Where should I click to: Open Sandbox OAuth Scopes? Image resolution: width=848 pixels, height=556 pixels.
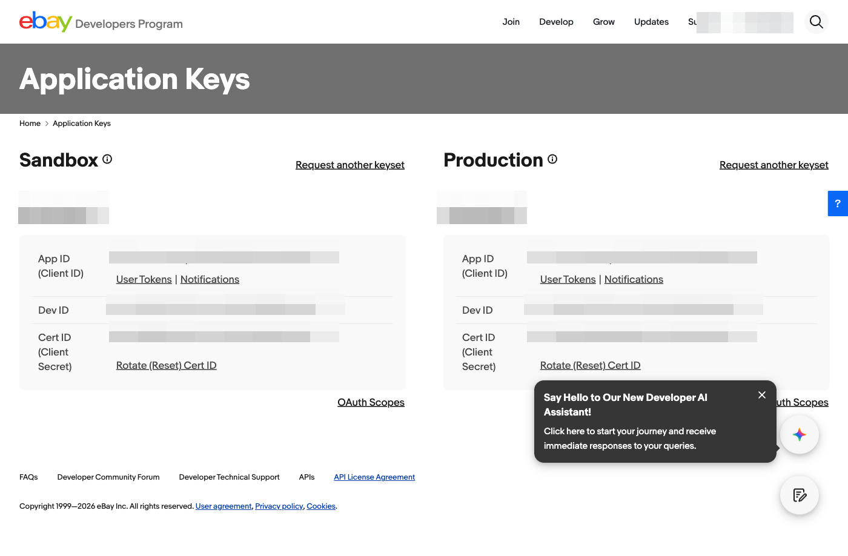click(x=371, y=402)
